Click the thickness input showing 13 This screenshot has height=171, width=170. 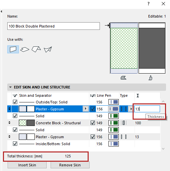coord(147,109)
